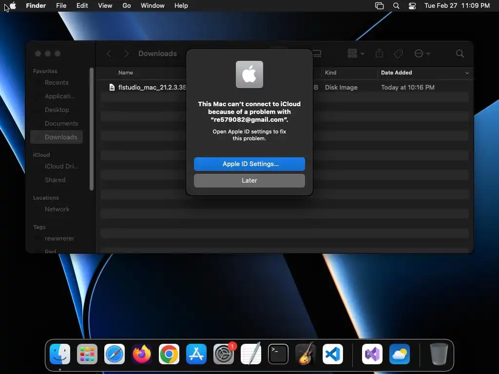This screenshot has height=374, width=499.
Task: Select Network in Finder sidebar
Action: pos(57,209)
